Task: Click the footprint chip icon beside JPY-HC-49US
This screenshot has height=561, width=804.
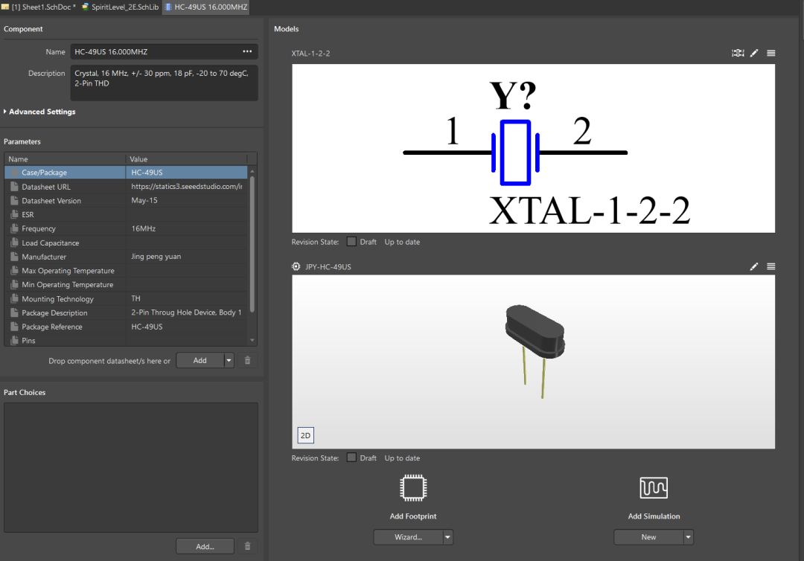Action: tap(296, 266)
